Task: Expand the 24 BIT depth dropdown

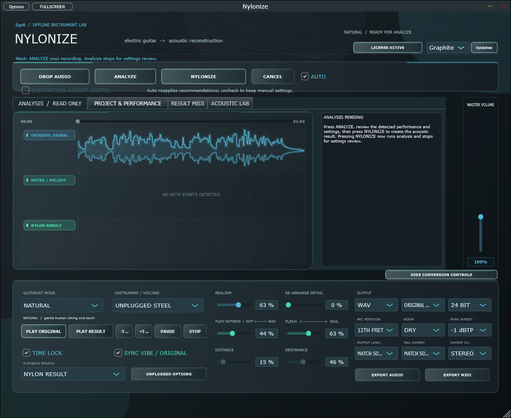Action: point(469,305)
